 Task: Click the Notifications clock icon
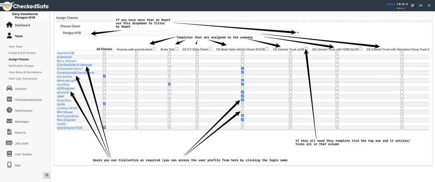[9, 110]
